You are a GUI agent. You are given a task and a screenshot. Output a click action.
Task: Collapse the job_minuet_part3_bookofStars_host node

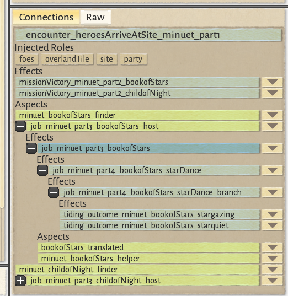click(x=20, y=126)
